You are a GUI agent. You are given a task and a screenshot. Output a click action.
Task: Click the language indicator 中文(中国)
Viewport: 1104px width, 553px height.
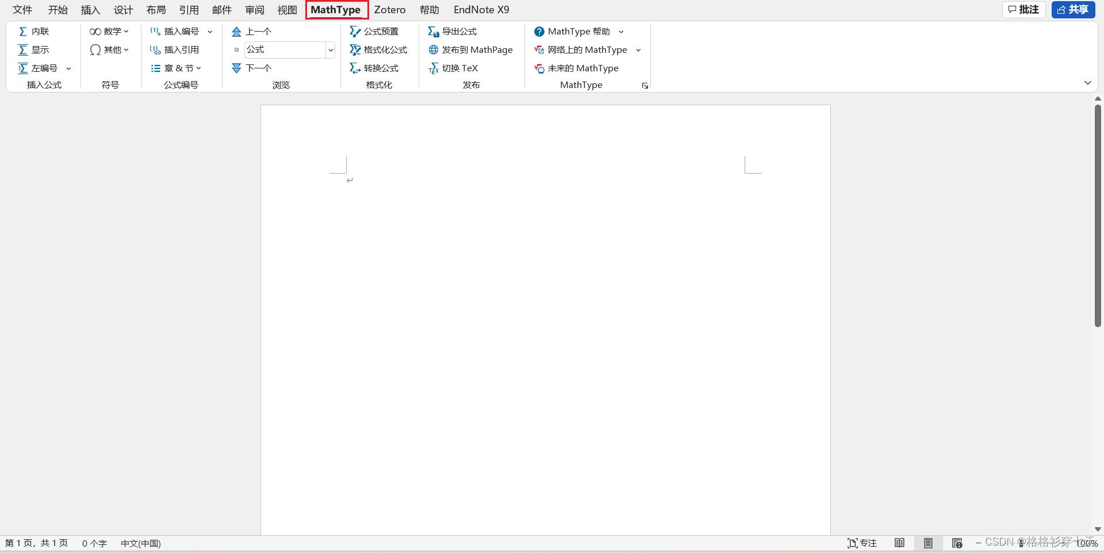coord(141,543)
